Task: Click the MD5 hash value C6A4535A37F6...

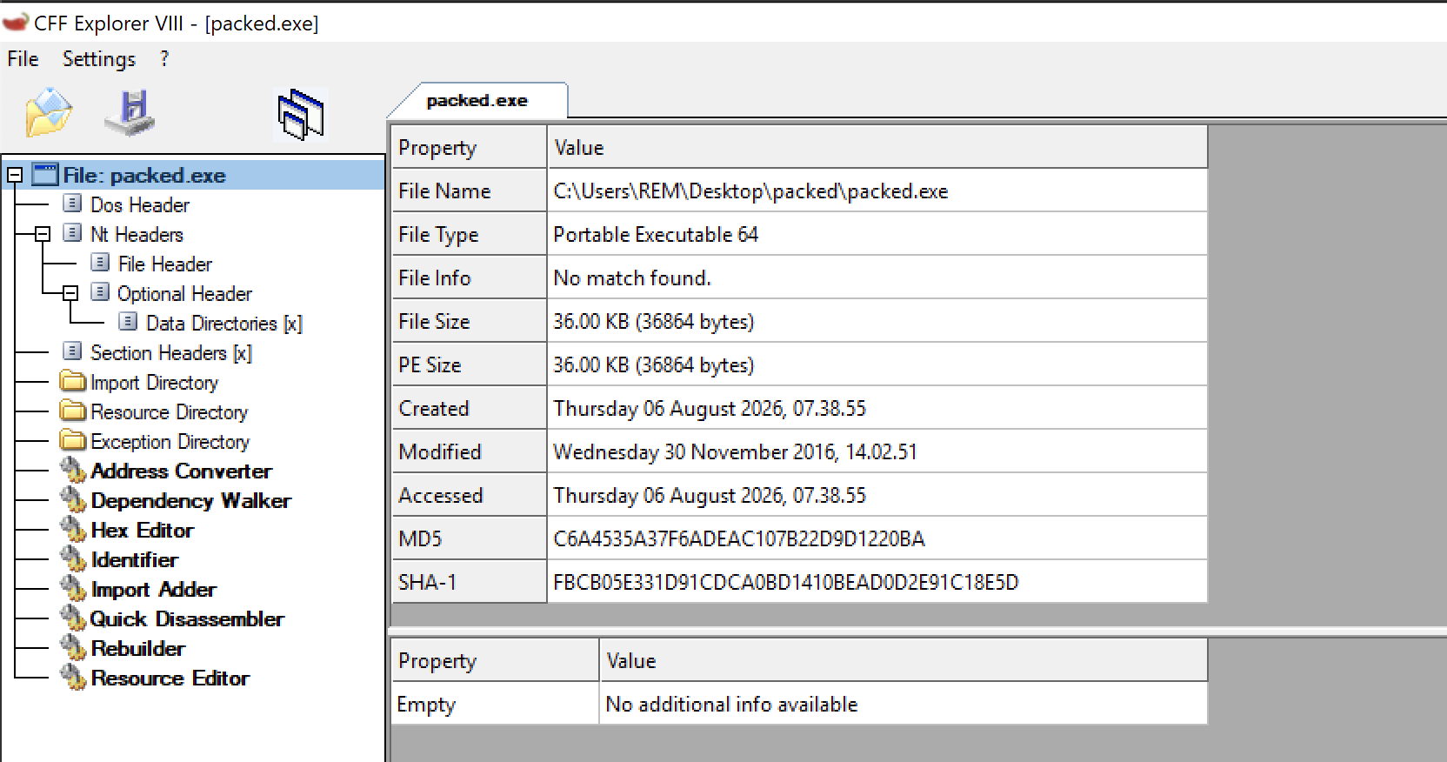Action: 739,539
